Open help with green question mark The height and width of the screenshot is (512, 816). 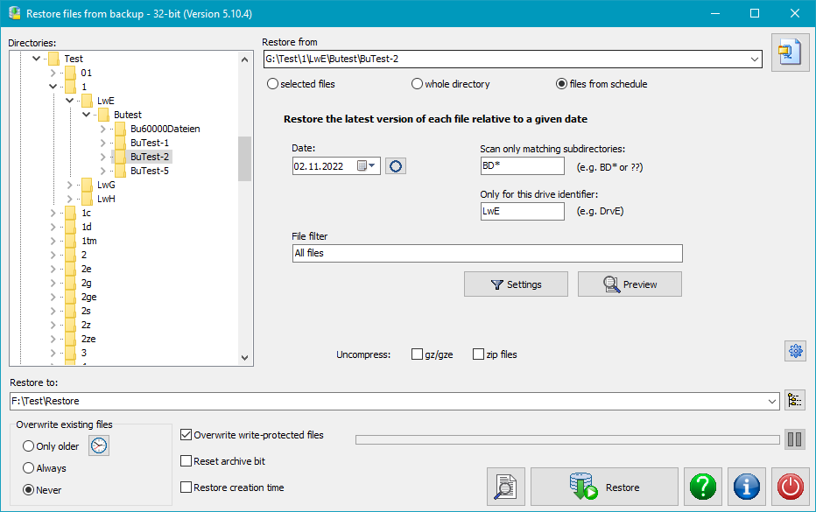pos(703,487)
